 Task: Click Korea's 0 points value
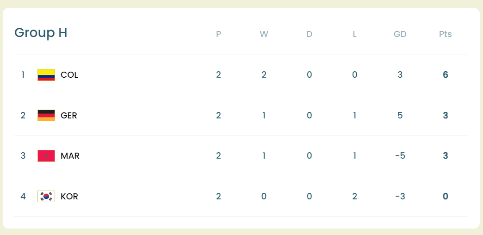[x=445, y=196]
